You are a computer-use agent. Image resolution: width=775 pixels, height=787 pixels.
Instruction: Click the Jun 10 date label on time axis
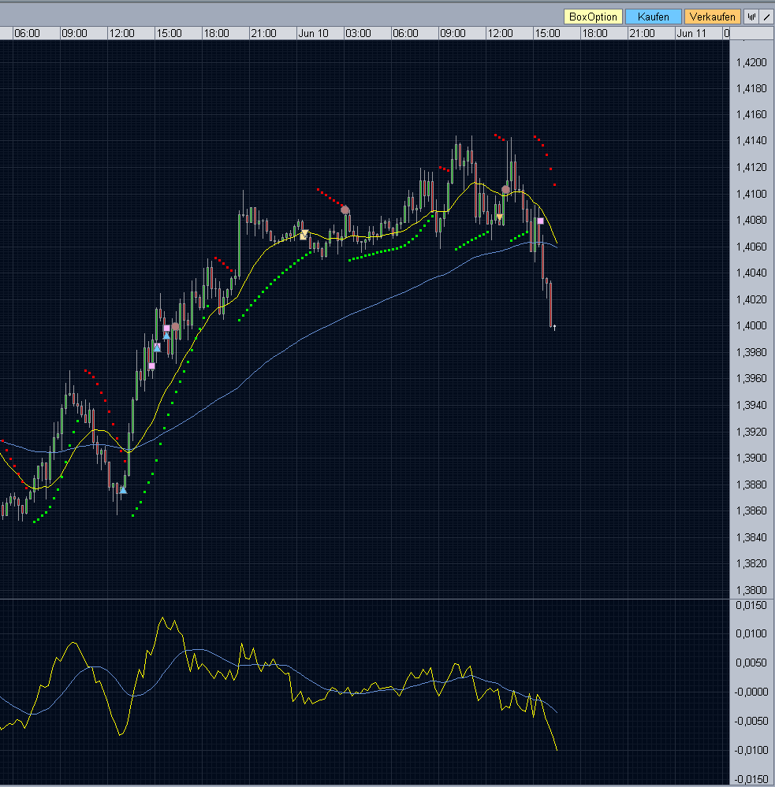pyautogui.click(x=312, y=33)
